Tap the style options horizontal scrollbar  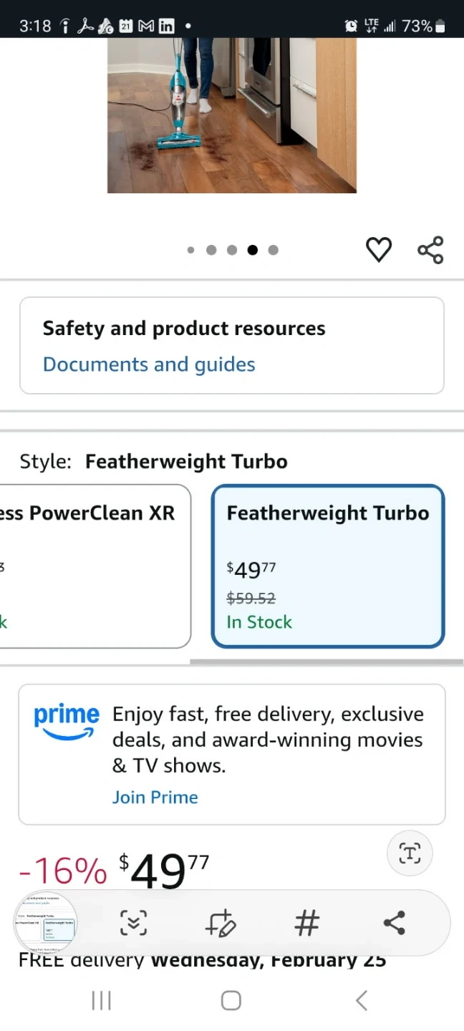click(326, 662)
